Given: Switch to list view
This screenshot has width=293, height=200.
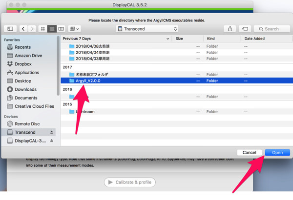Looking at the screenshot, I should pos(52,29).
